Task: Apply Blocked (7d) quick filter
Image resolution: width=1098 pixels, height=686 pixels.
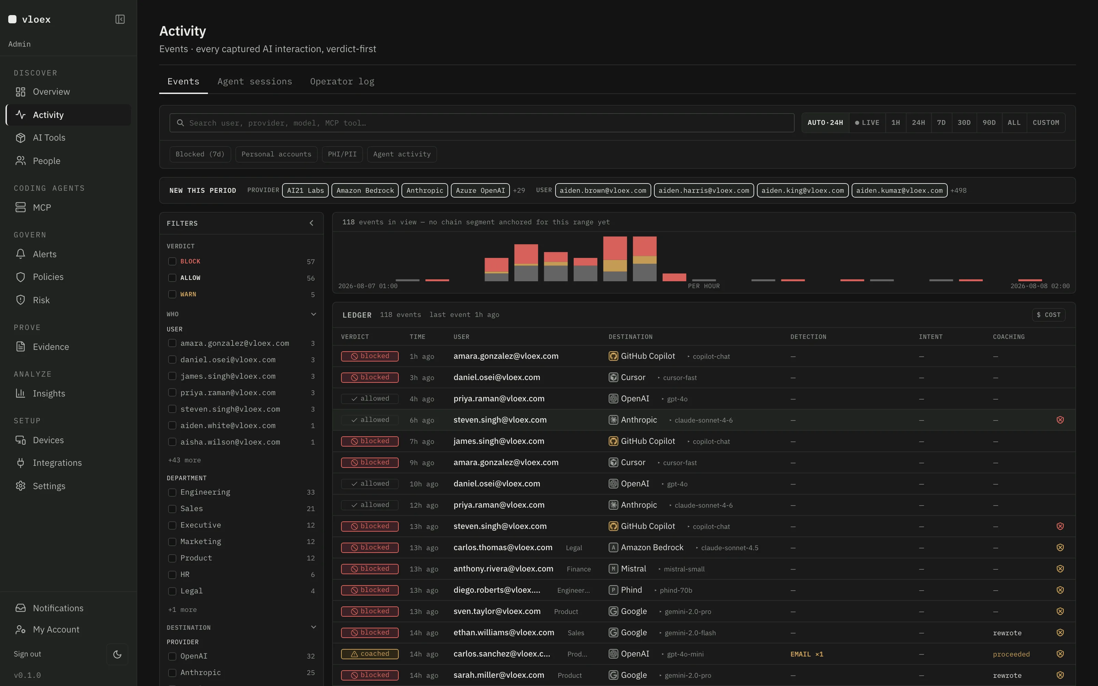Action: [x=200, y=154]
